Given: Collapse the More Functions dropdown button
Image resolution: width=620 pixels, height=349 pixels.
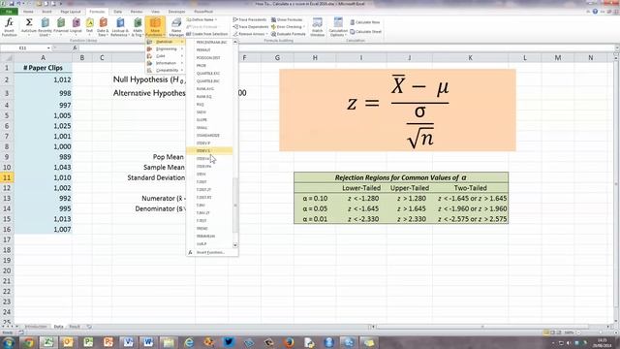Looking at the screenshot, I should pos(155,27).
